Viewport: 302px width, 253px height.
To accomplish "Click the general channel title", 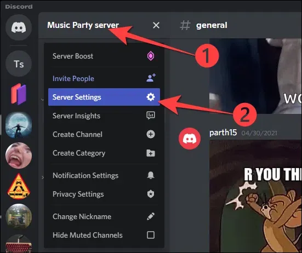I will point(212,25).
